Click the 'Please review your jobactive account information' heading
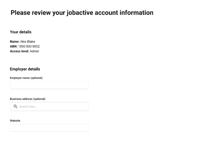 [82, 13]
